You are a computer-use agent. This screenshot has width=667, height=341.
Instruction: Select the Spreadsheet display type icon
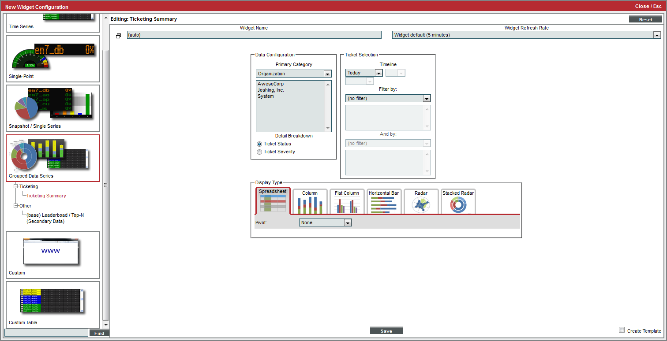[x=273, y=204]
